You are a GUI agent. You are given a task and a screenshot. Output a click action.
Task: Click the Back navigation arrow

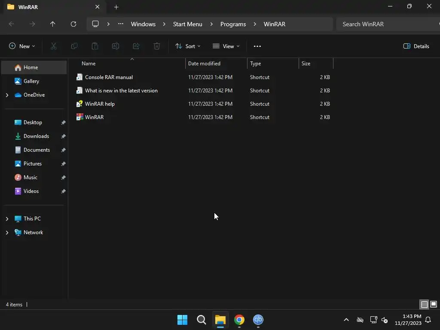point(12,24)
